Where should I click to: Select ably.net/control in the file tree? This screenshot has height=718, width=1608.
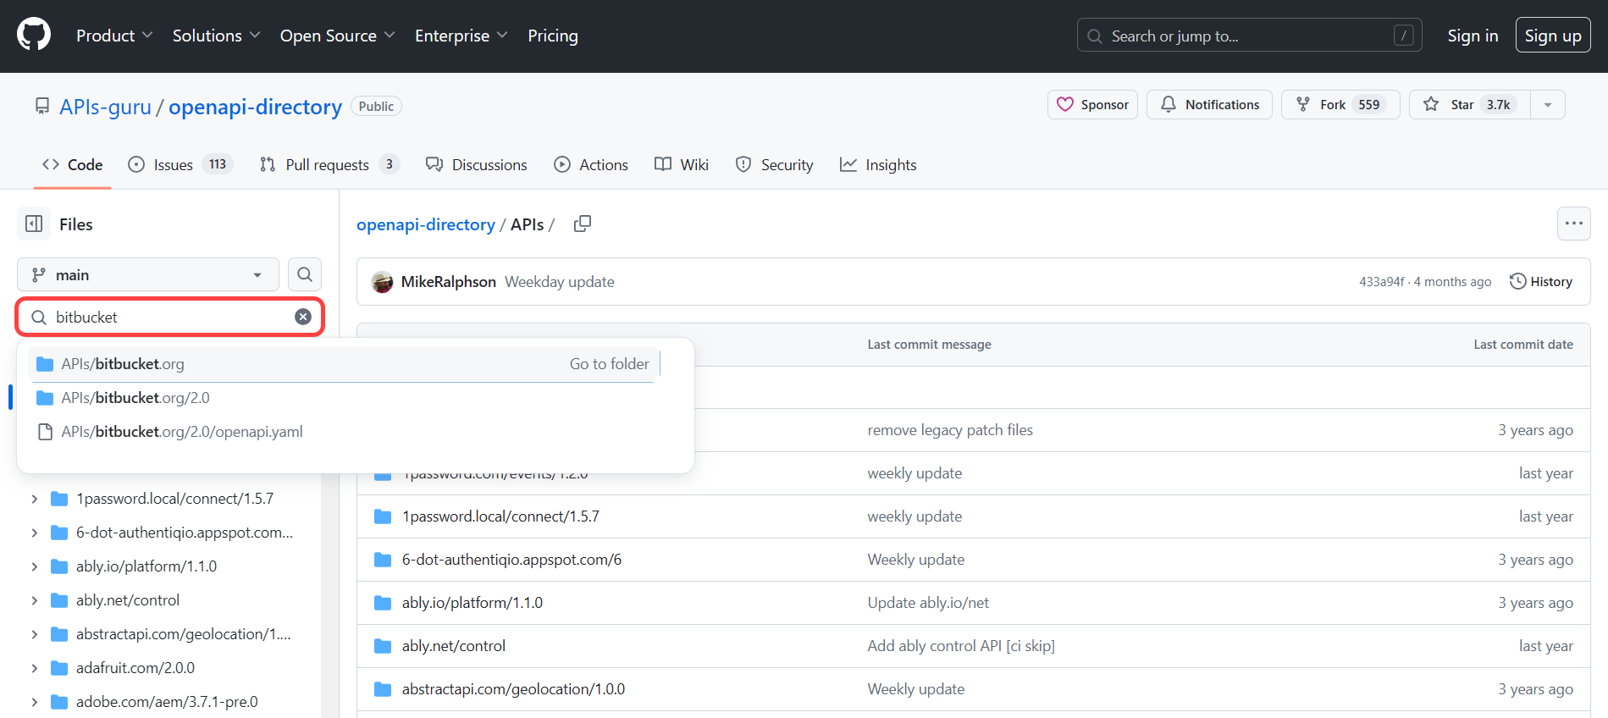[128, 600]
